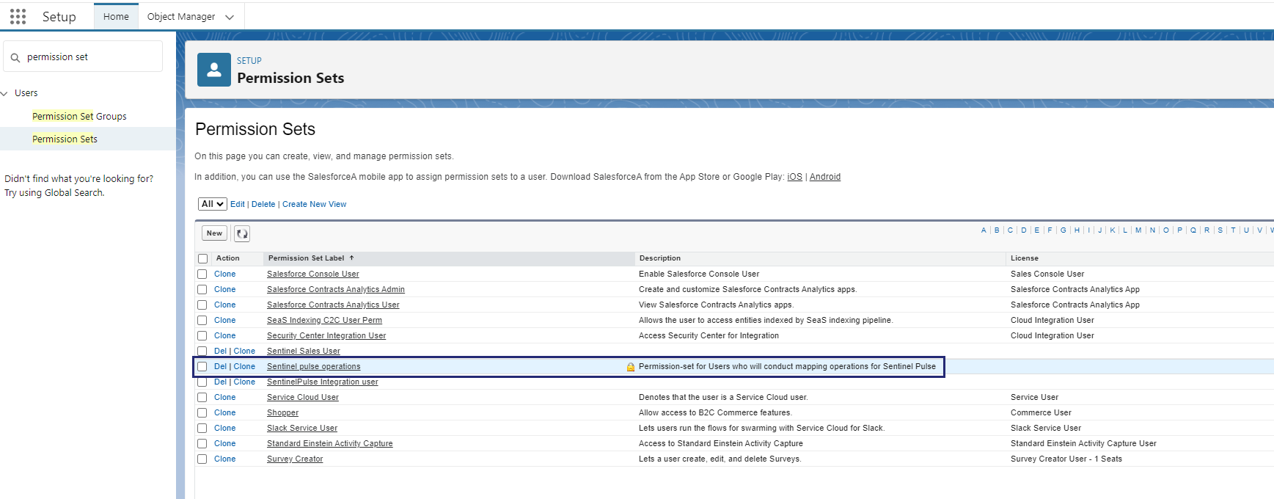Open Survey Creator permission set
The height and width of the screenshot is (499, 1274).
click(x=295, y=459)
